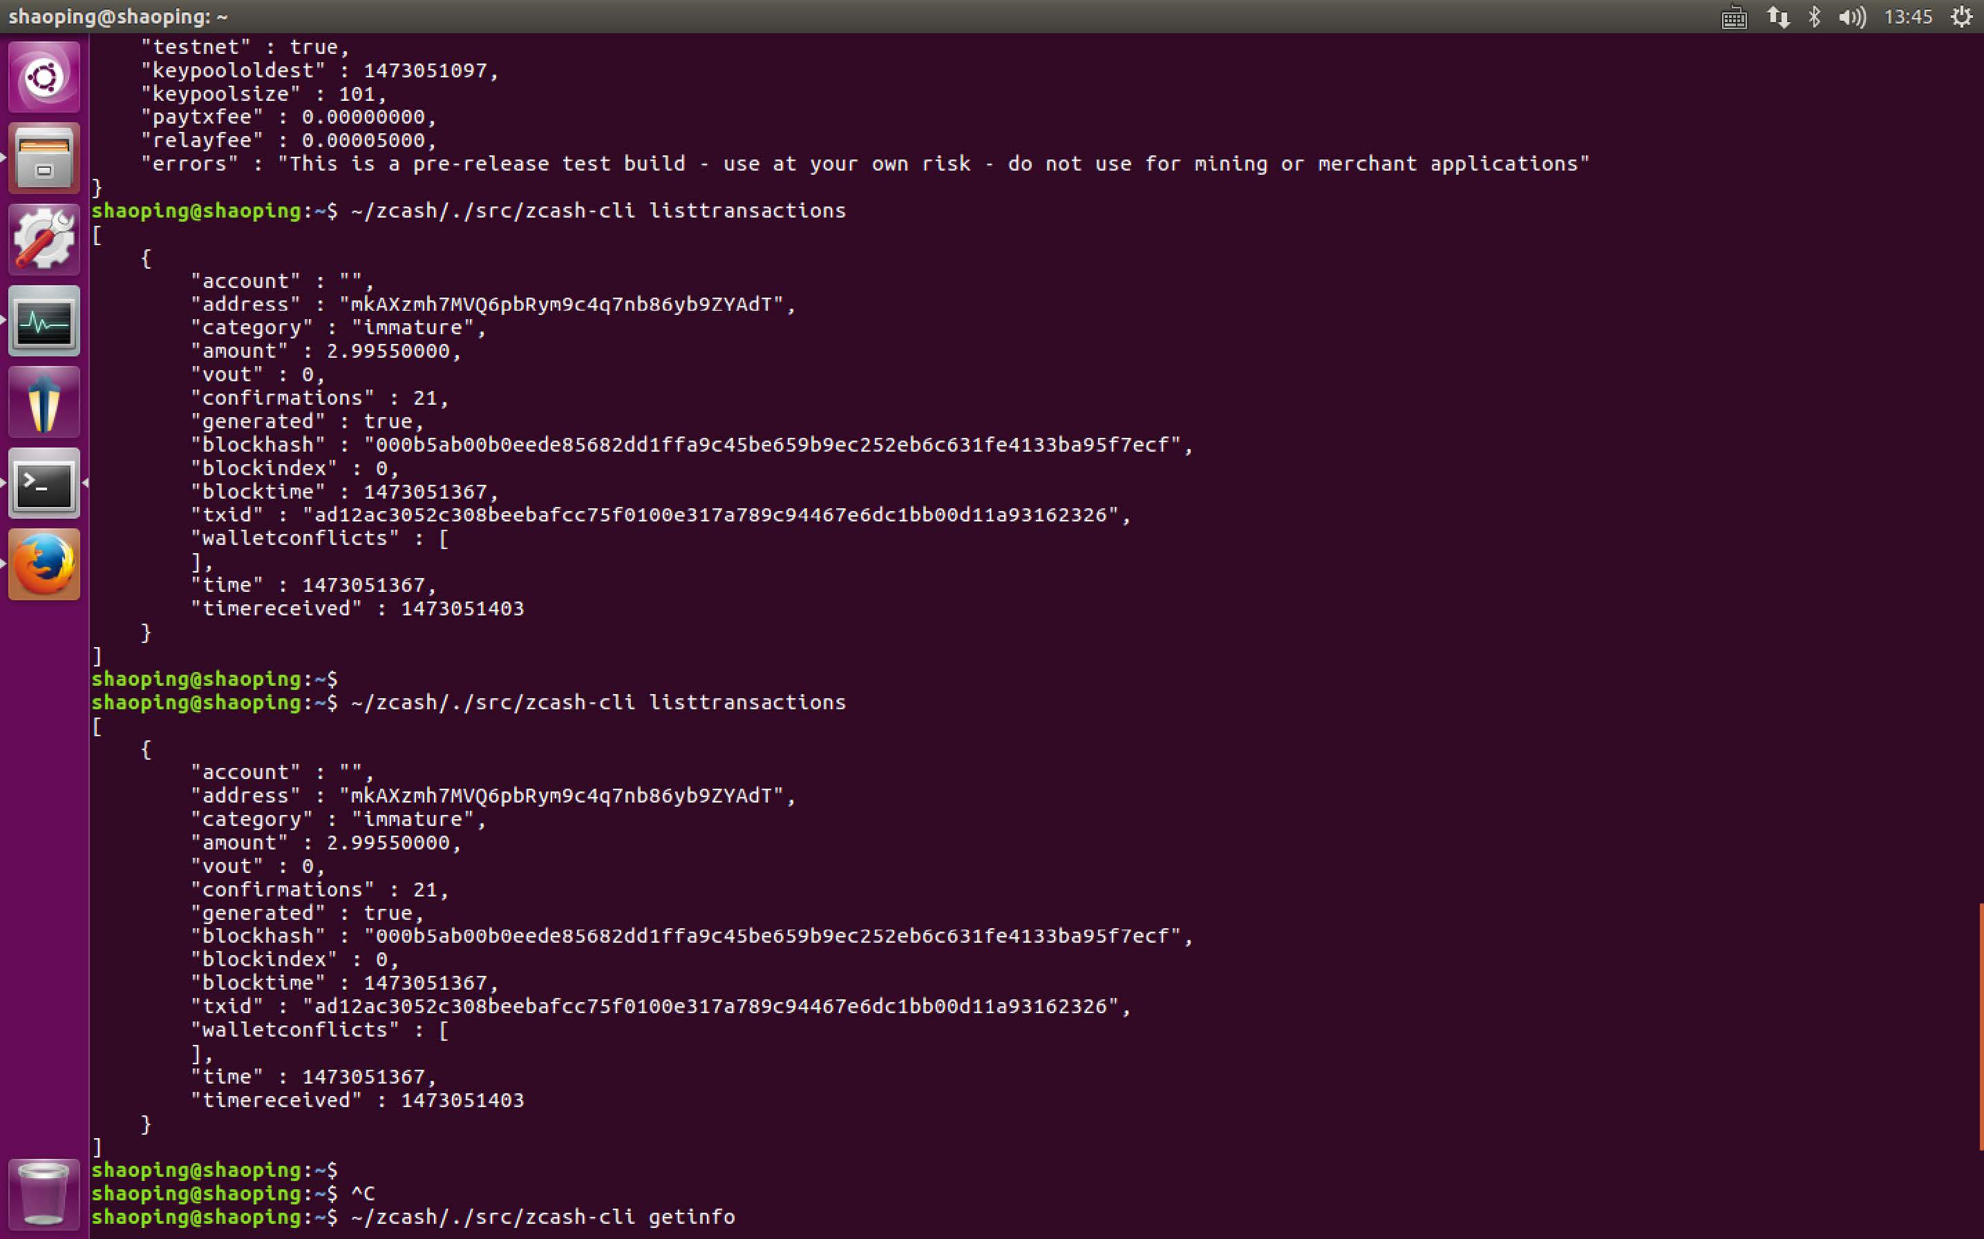Screen dimensions: 1984x1239
Task: Select the Terminal icon in the launcher
Action: (44, 483)
